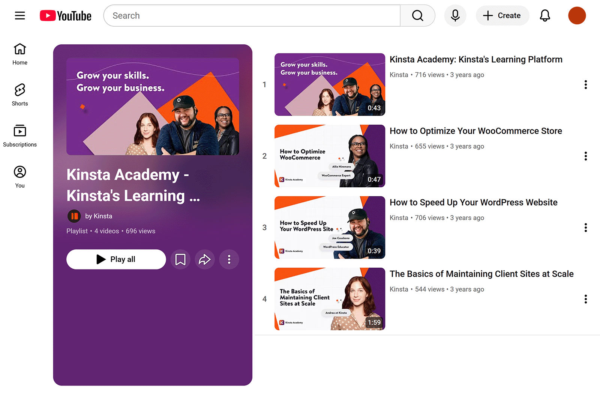Open options for Basics of Maintaining Client Sites video
The image size is (600, 399).
pyautogui.click(x=585, y=299)
